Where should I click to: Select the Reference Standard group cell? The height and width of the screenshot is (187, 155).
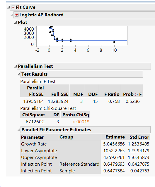[79, 164]
